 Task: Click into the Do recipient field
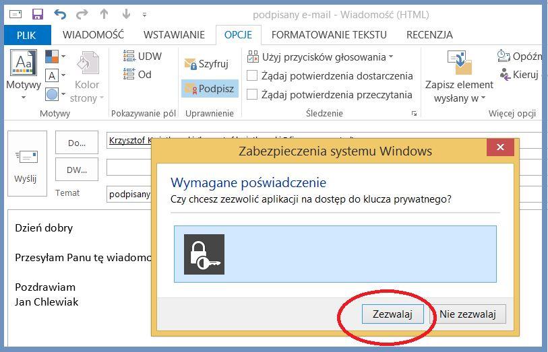pos(129,140)
